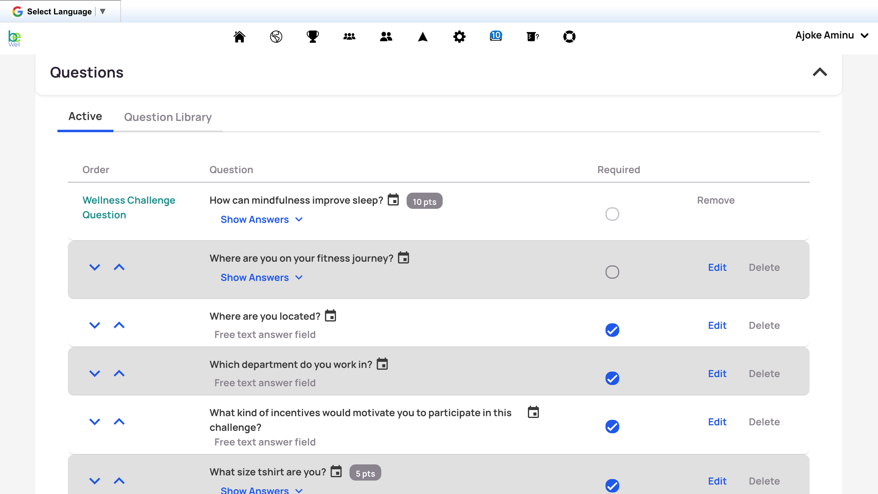
Task: Delete the tshirt size question
Action: pyautogui.click(x=764, y=481)
